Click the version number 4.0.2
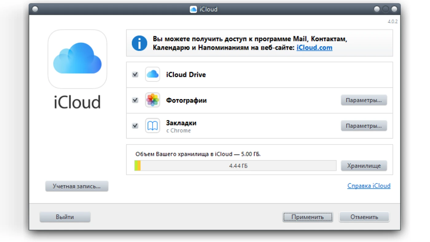Viewport: 430px width, 242px height. [393, 22]
